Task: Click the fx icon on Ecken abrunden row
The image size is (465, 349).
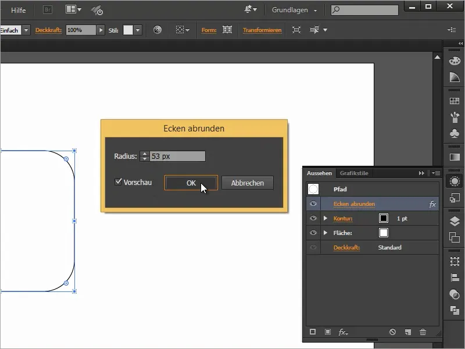Action: point(432,204)
